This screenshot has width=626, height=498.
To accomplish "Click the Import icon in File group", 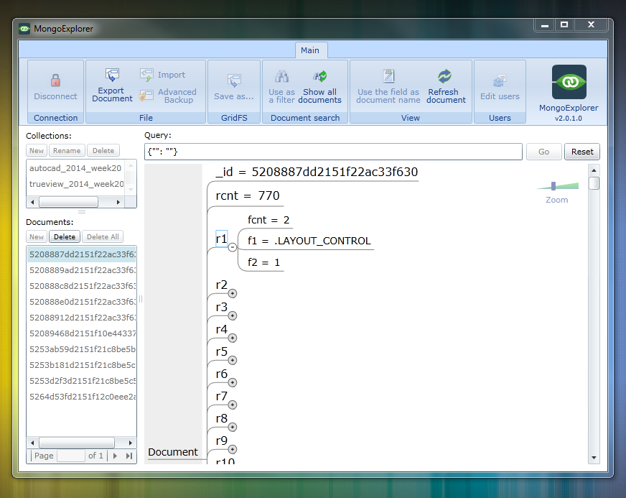I will [x=147, y=75].
